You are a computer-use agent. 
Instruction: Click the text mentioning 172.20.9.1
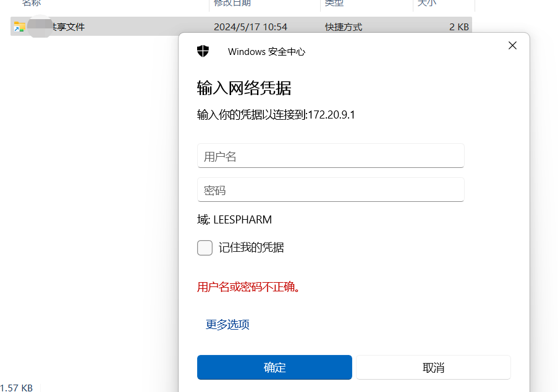click(276, 115)
